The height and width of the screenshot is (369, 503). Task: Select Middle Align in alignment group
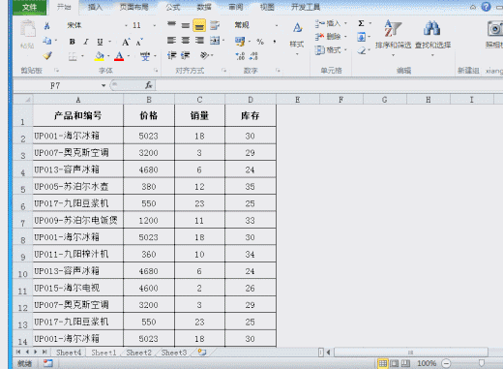point(186,25)
